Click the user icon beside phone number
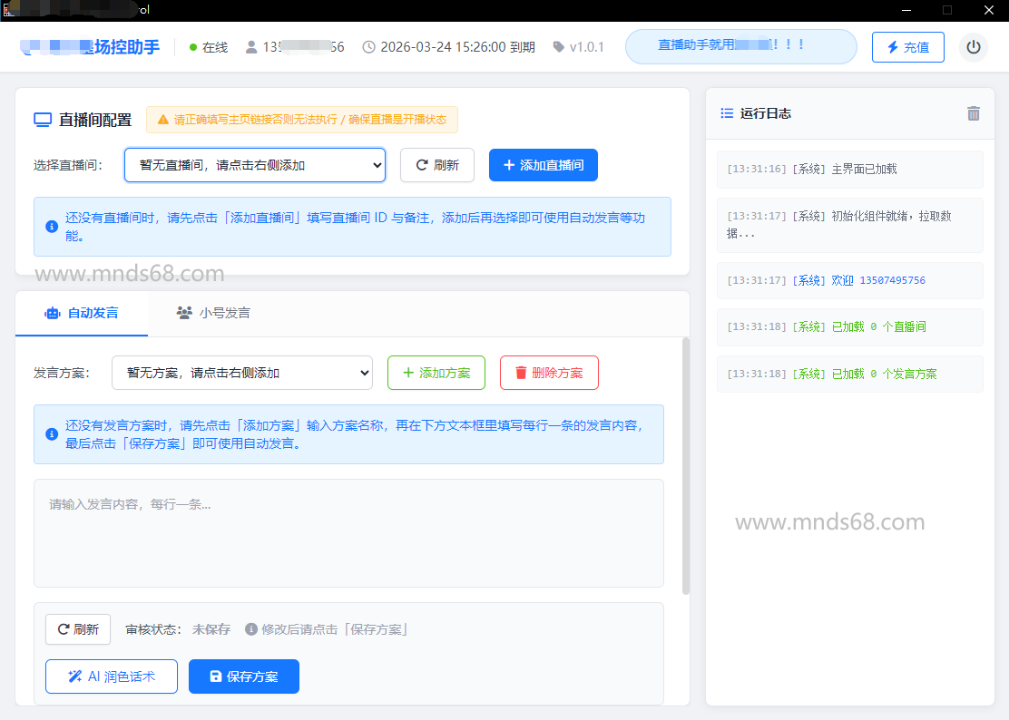Image resolution: width=1009 pixels, height=720 pixels. point(251,47)
